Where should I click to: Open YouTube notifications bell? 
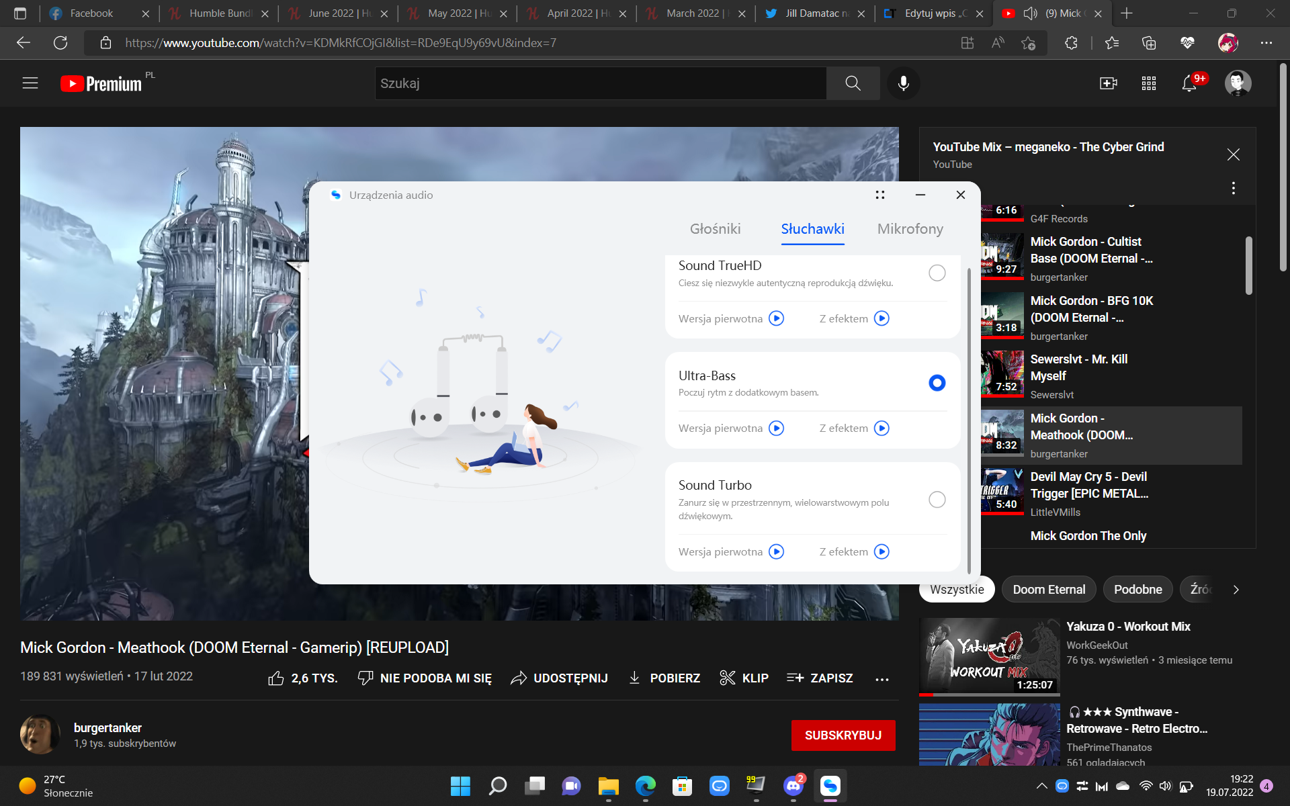tap(1189, 83)
